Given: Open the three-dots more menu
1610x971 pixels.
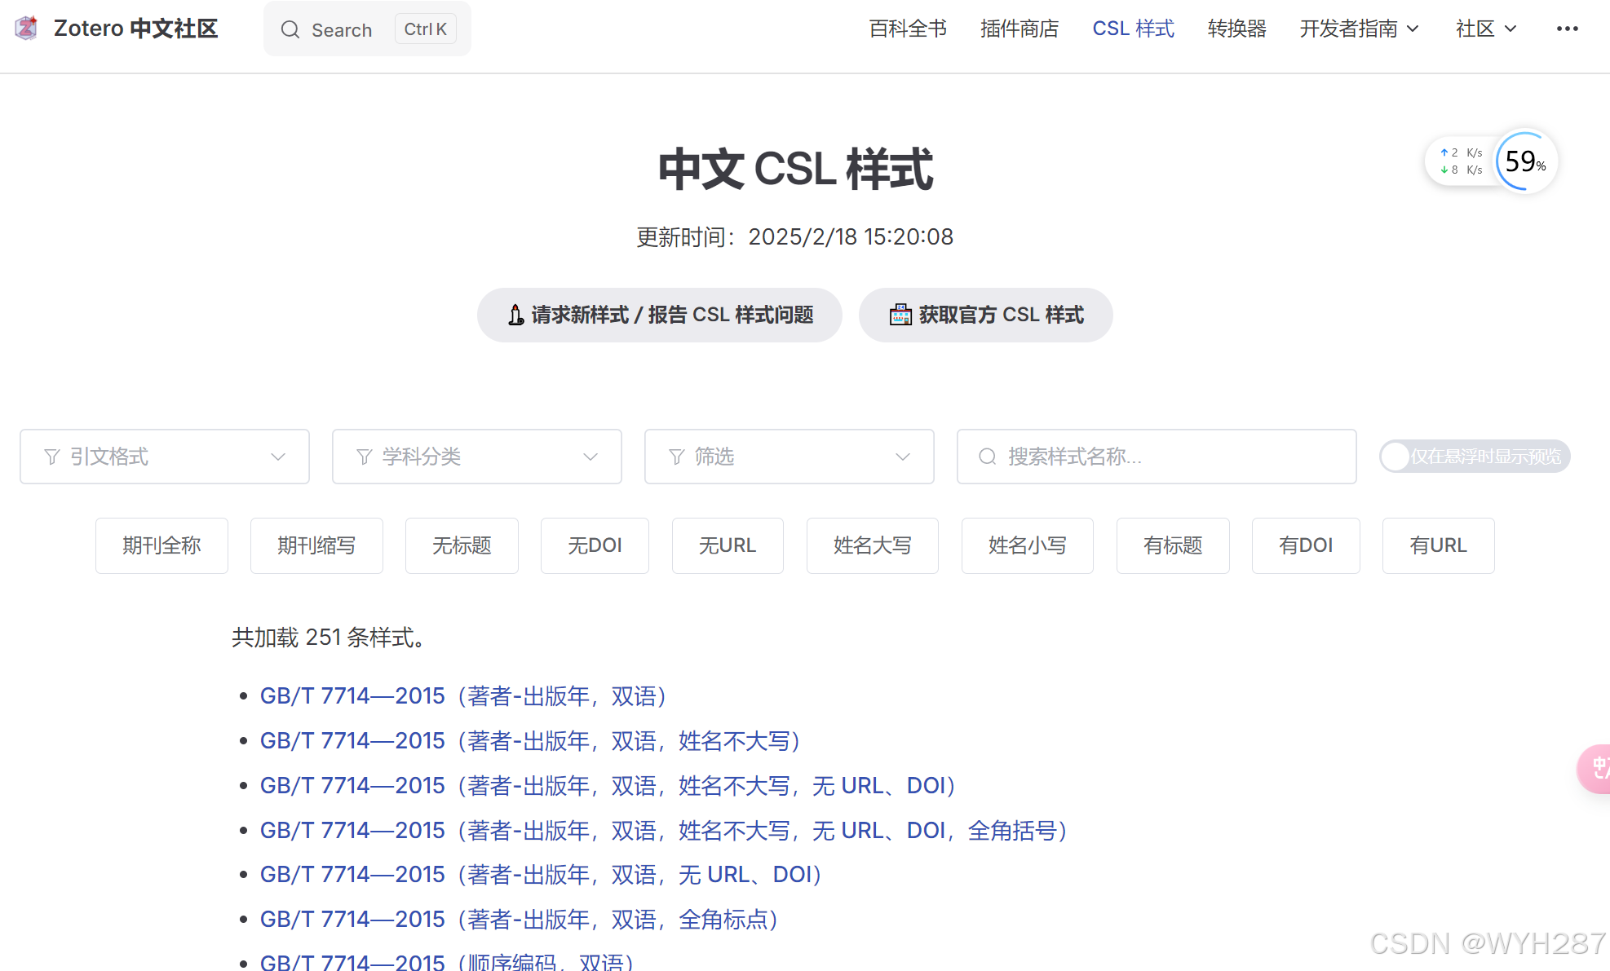Looking at the screenshot, I should [x=1567, y=29].
